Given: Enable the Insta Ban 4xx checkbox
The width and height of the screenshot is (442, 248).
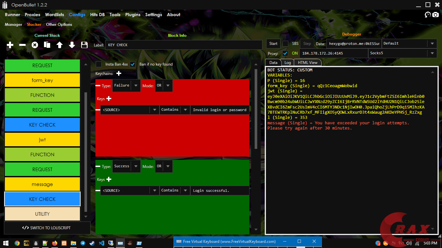Looking at the screenshot, I should point(99,64).
